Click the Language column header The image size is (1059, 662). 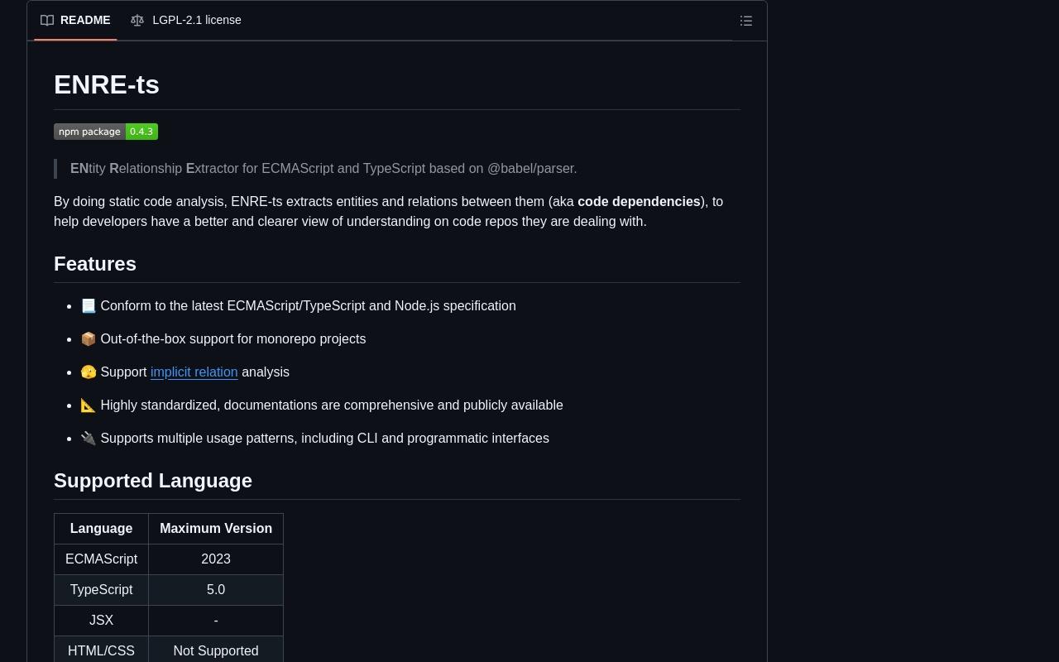pos(101,529)
